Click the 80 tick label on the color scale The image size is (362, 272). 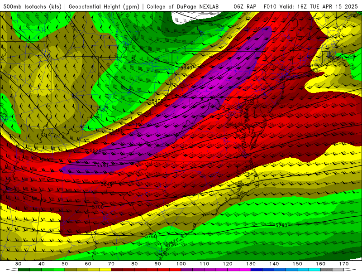[134, 264]
